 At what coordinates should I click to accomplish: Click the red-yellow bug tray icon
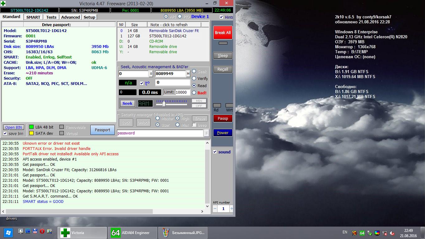click(x=354, y=233)
